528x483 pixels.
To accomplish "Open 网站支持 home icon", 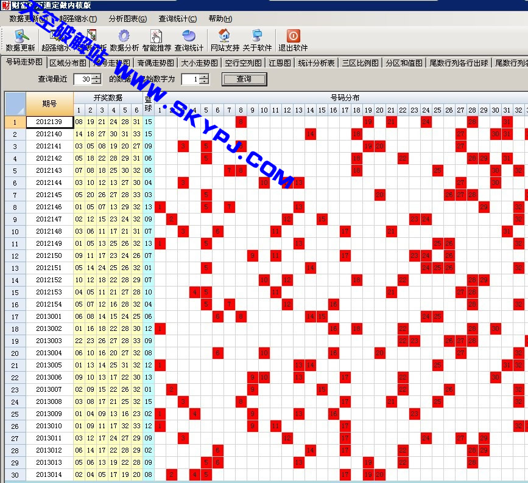I will point(224,40).
